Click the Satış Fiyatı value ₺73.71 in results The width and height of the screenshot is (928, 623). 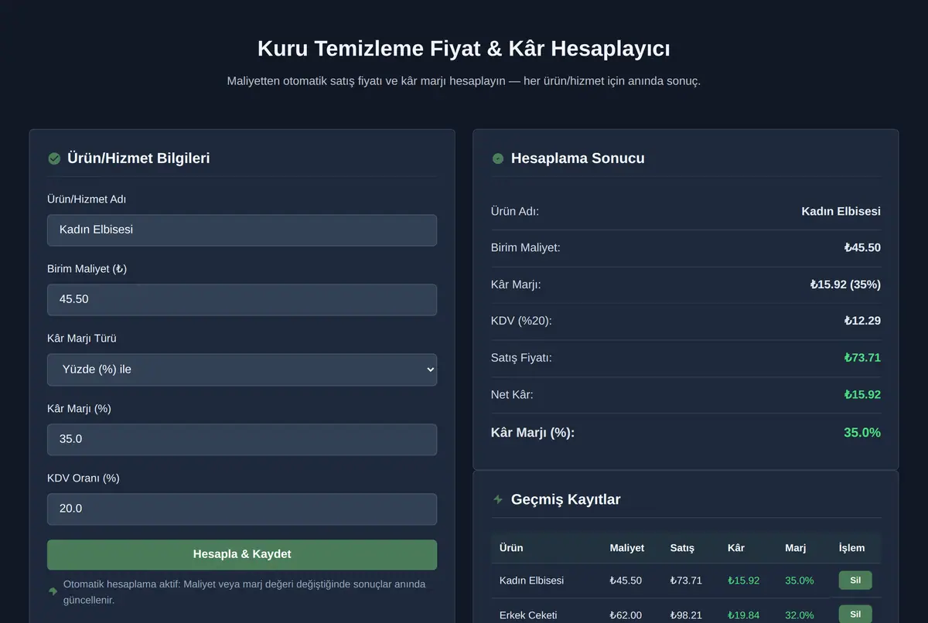[x=862, y=358]
